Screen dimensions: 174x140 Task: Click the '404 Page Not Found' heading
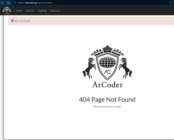[107, 99]
